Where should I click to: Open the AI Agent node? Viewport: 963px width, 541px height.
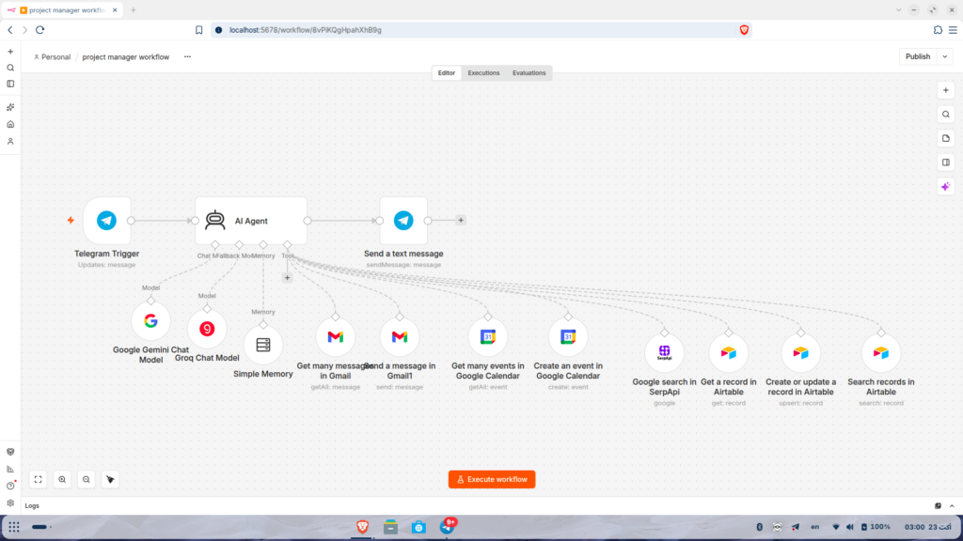(x=251, y=221)
